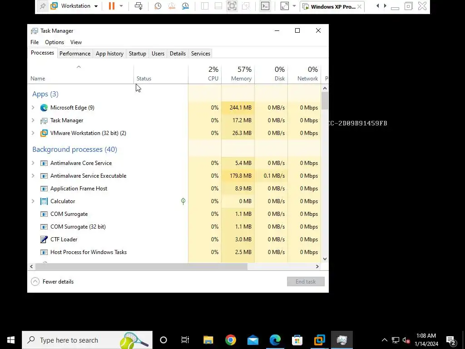
Task: Switch to the Performance tab
Action: (x=75, y=54)
